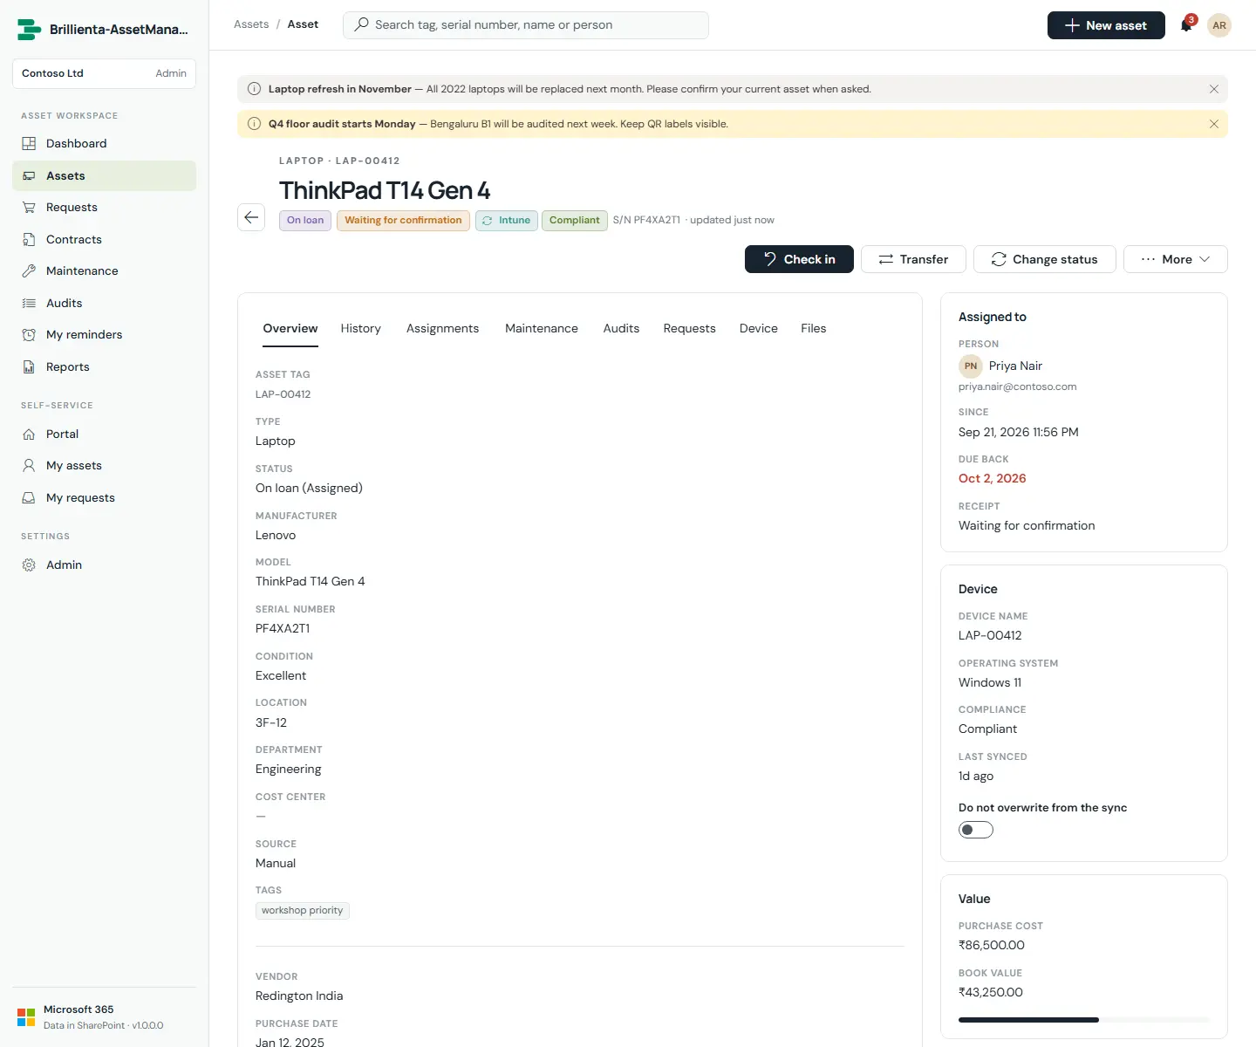Viewport: 1256px width, 1047px height.
Task: Open the Maintenance tab in asset details
Action: coord(541,328)
